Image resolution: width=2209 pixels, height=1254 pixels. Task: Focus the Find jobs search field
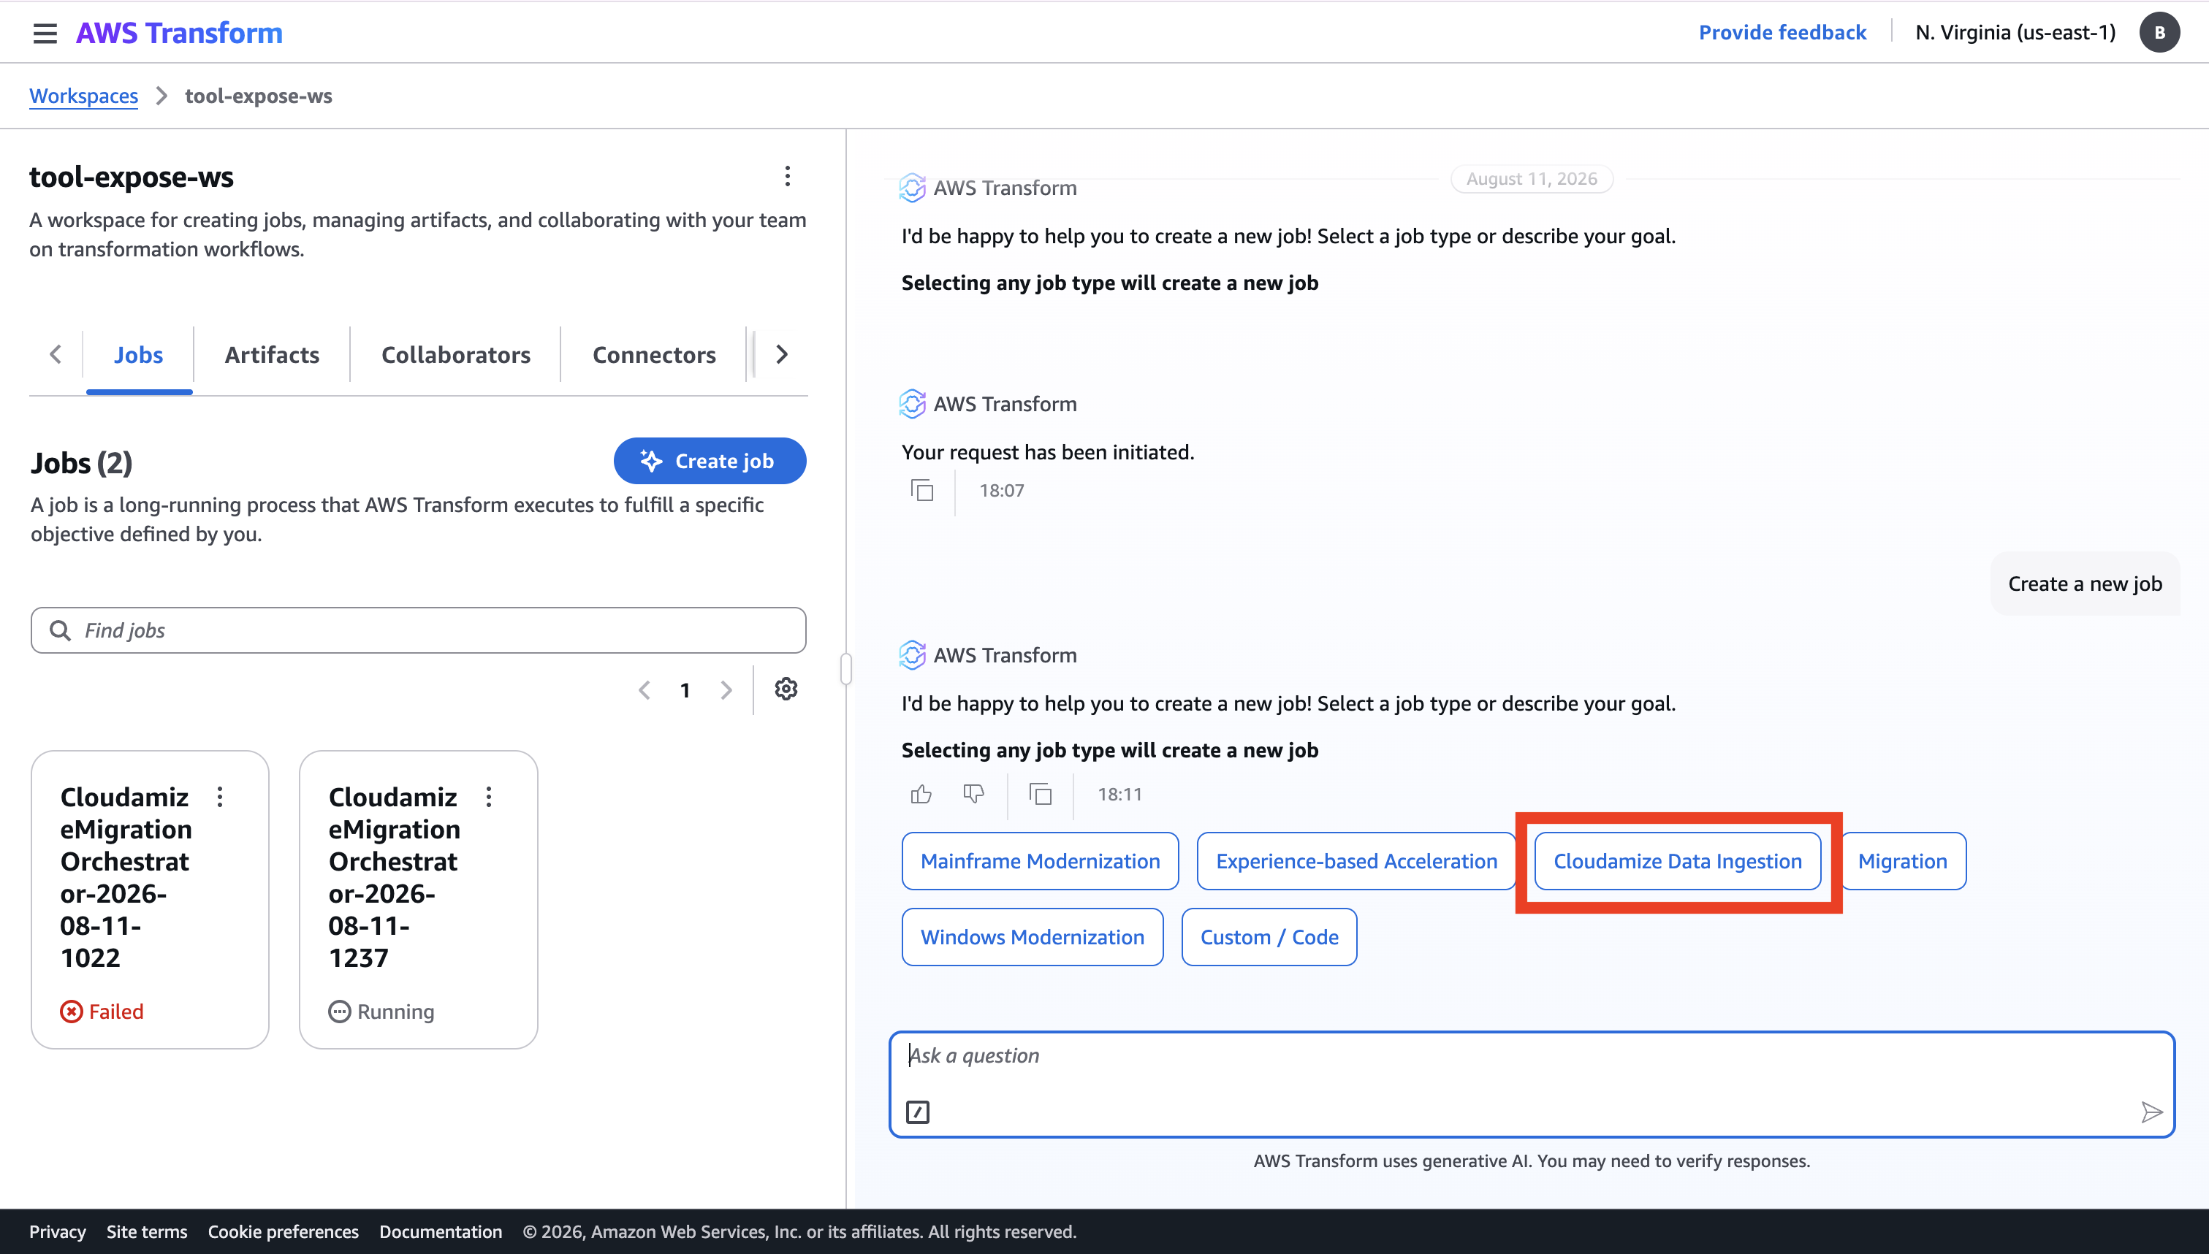[419, 630]
